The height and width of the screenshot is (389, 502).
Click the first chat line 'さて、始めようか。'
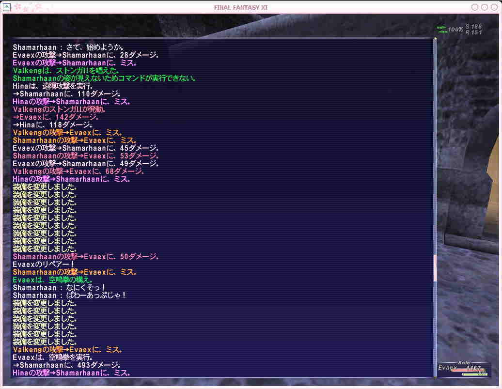click(68, 47)
